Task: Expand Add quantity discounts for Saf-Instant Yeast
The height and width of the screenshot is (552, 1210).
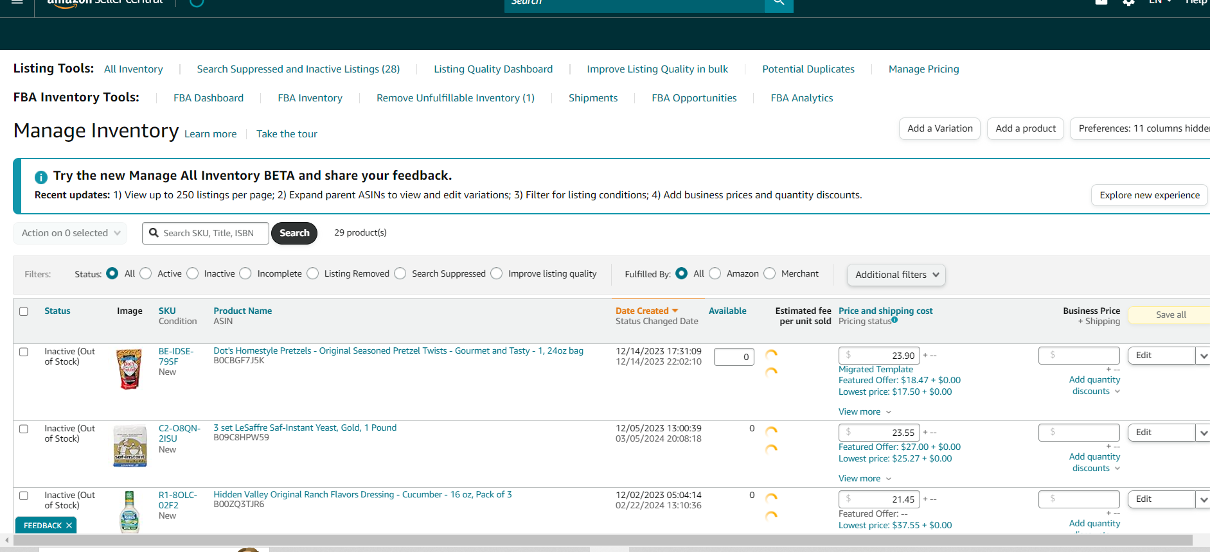Action: [1095, 463]
